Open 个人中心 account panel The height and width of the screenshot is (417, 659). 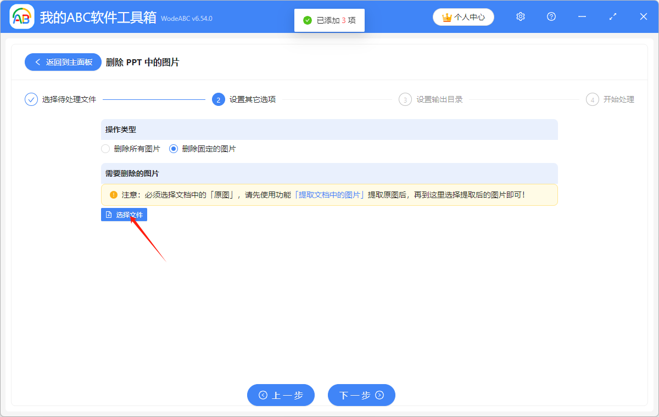463,16
